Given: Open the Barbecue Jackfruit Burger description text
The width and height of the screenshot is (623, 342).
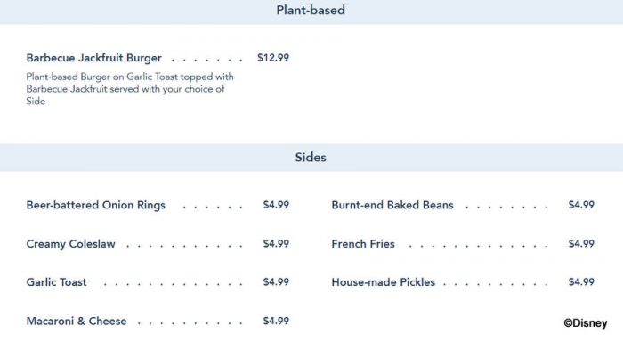Looking at the screenshot, I should click(130, 89).
